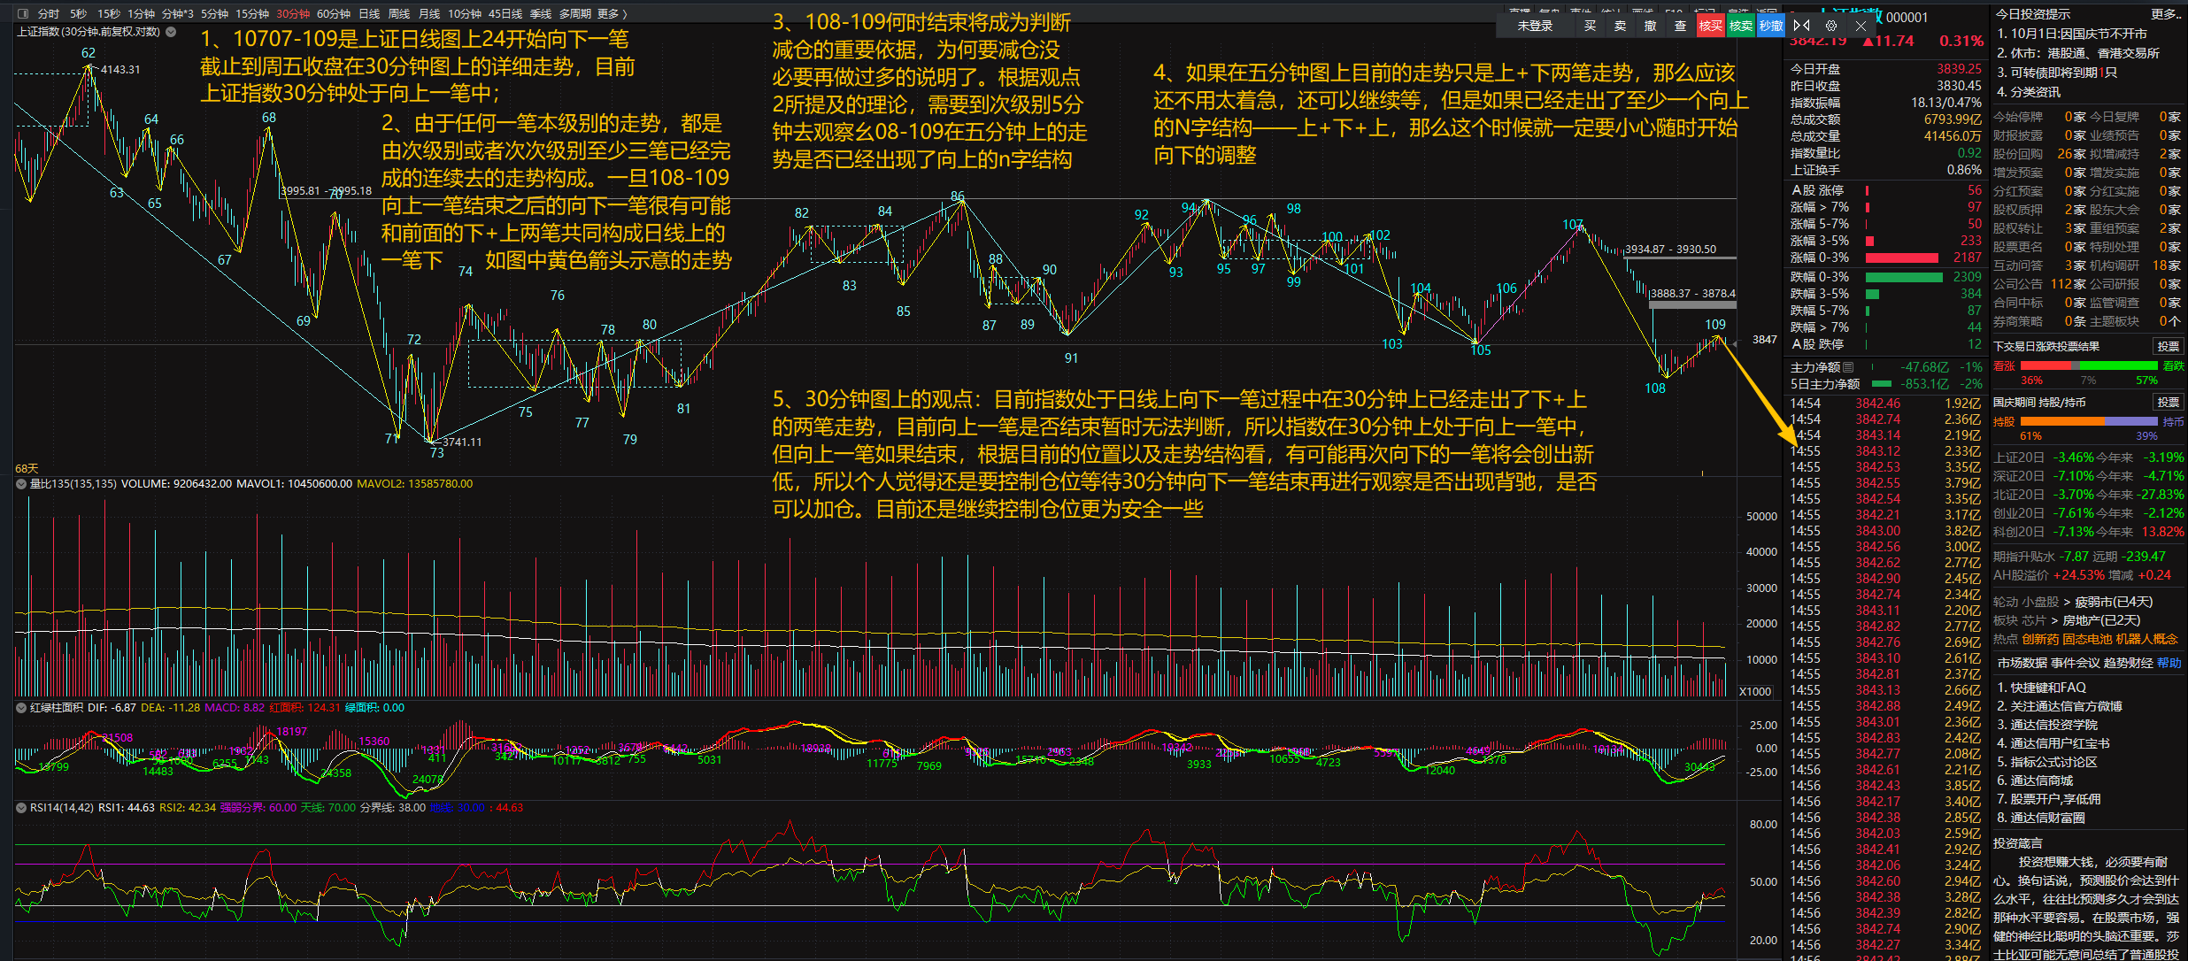Click the 帮助 help link
2188x961 pixels.
tap(2169, 663)
